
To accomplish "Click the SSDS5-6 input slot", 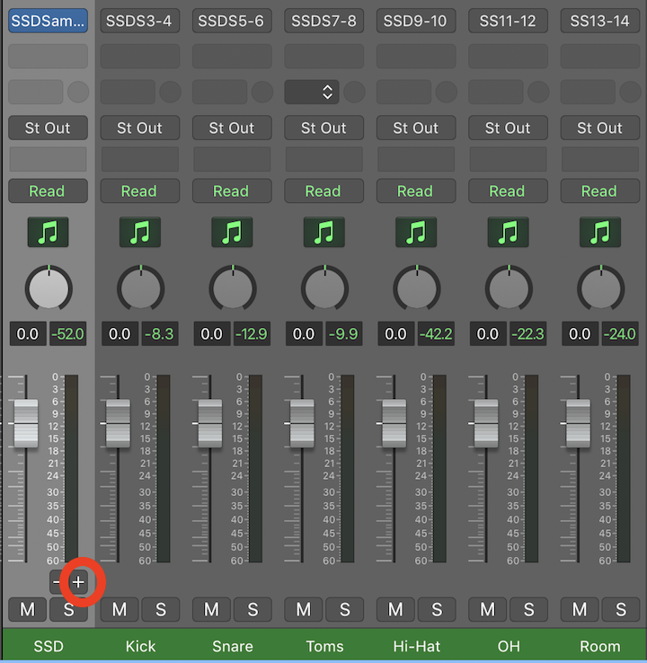I will 232,21.
